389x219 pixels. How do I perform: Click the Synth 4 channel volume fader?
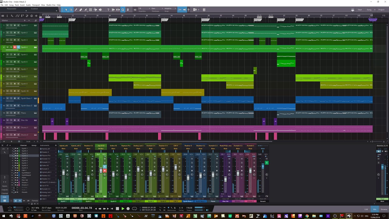pyautogui.click(x=101, y=171)
